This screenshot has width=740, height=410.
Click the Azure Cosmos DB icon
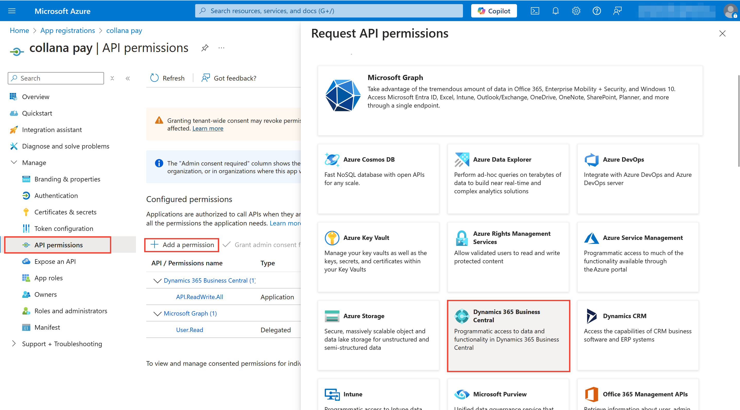click(332, 159)
